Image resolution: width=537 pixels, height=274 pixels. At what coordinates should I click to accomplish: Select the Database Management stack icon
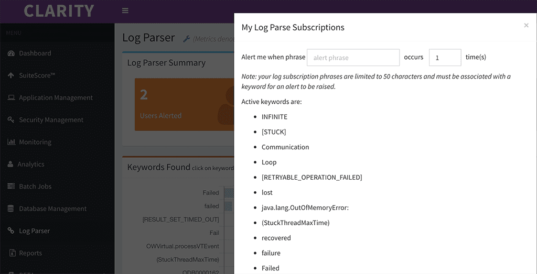[11, 209]
